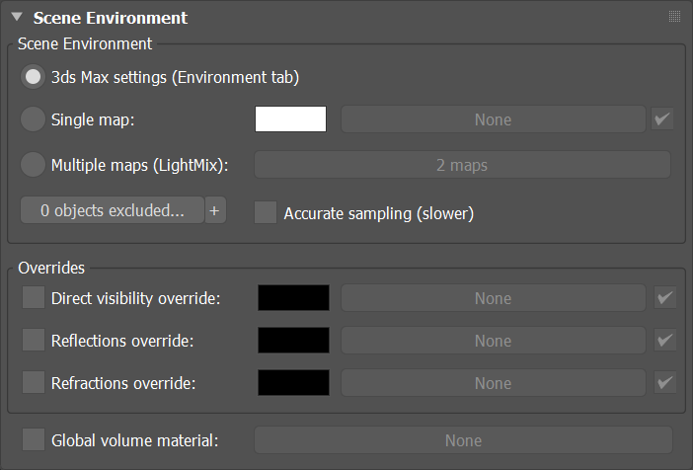Image resolution: width=693 pixels, height=470 pixels.
Task: Enable Accurate sampling (slower) checkbox
Action: [x=266, y=212]
